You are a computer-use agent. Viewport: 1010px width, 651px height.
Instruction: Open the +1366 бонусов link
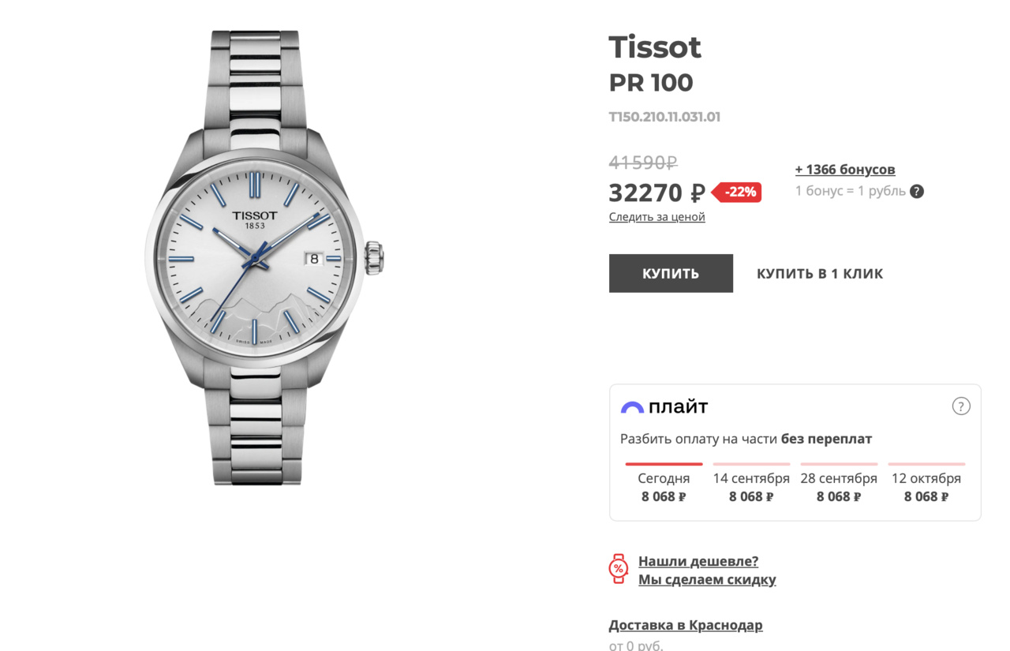click(x=845, y=169)
